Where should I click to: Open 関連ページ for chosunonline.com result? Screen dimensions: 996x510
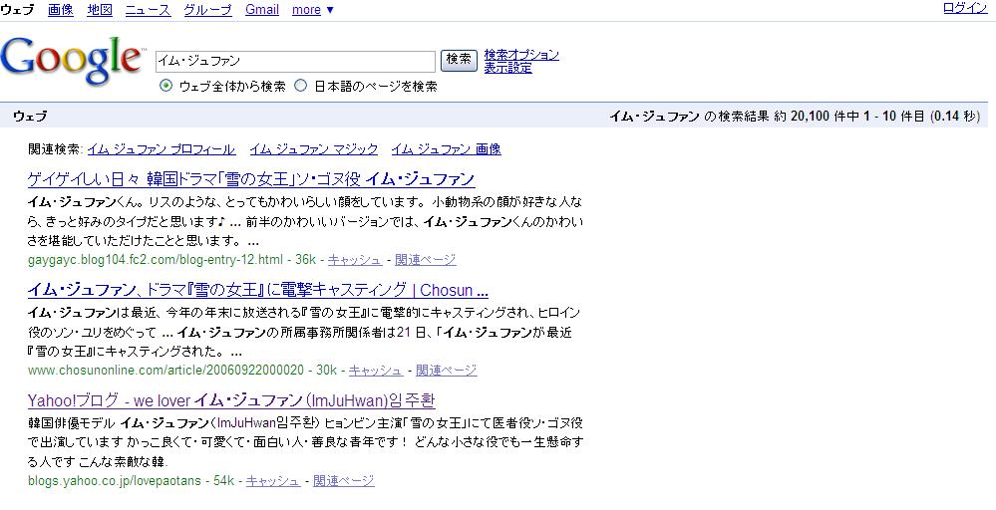click(x=447, y=370)
